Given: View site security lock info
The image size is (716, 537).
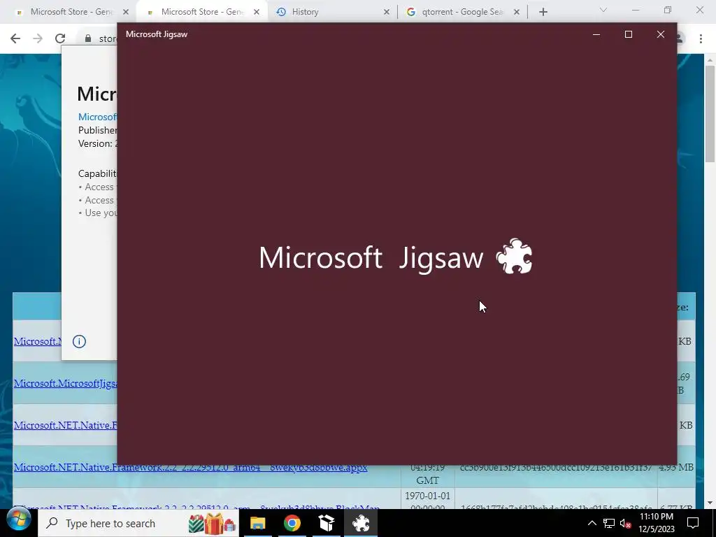Looking at the screenshot, I should [88, 38].
